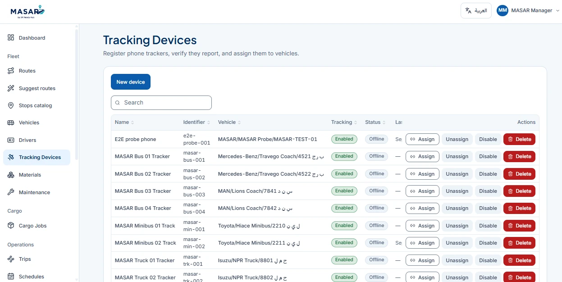Click link icon in MASAR Bus 03 Assign

pos(412,191)
